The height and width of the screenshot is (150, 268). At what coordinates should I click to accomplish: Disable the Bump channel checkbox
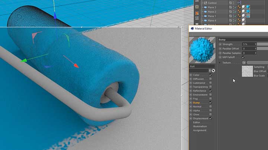tap(210, 102)
